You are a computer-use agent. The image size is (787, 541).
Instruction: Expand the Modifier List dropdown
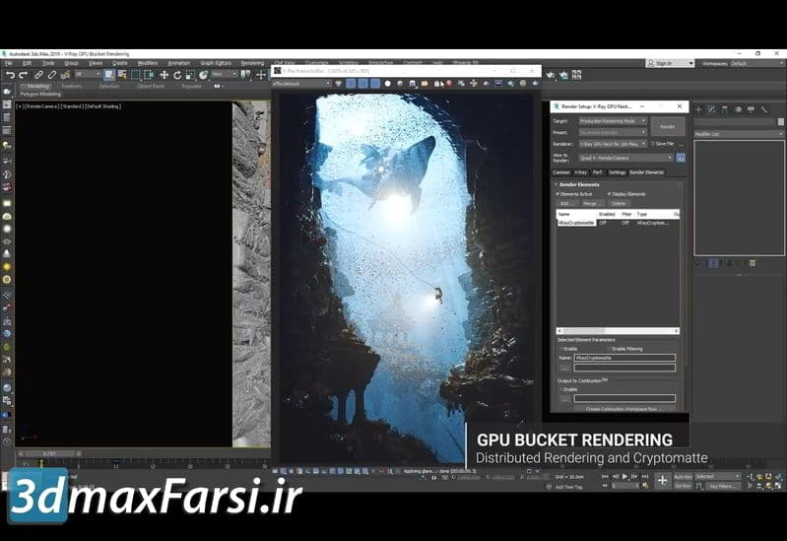[737, 133]
